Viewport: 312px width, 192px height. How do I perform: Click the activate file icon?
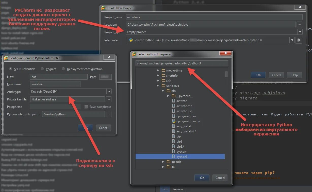(174, 101)
